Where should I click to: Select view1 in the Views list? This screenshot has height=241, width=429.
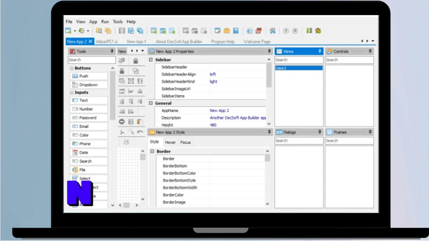point(299,68)
